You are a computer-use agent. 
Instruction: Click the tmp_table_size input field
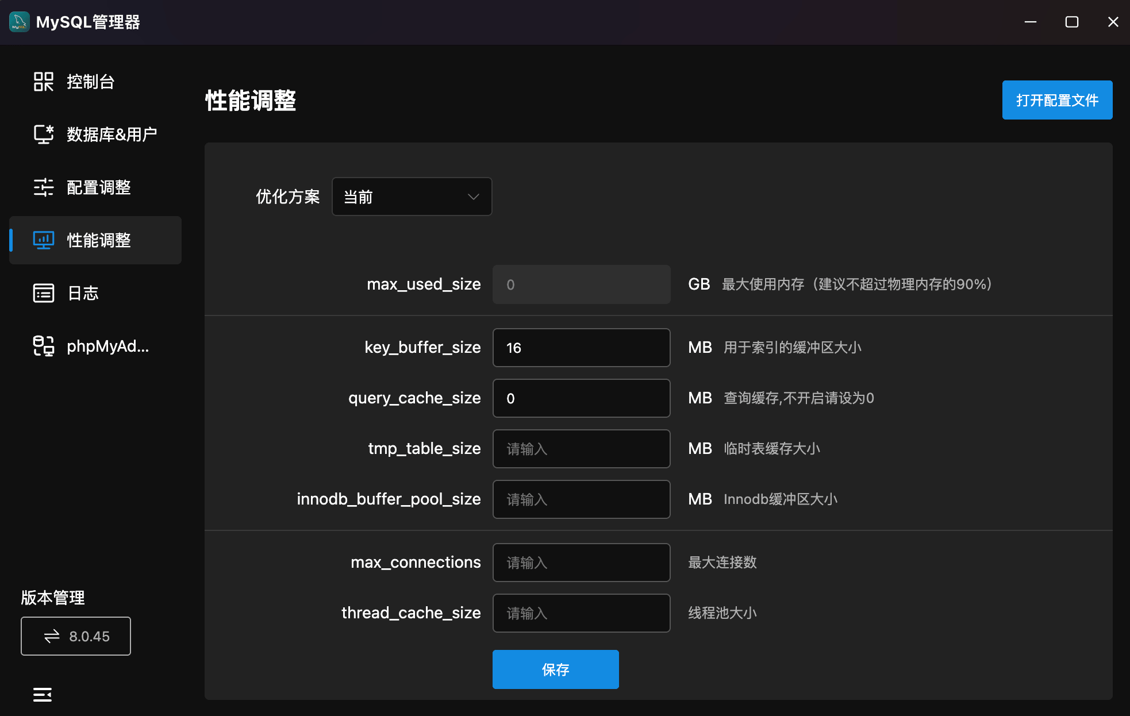click(581, 449)
